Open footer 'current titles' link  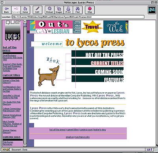coord(72,130)
